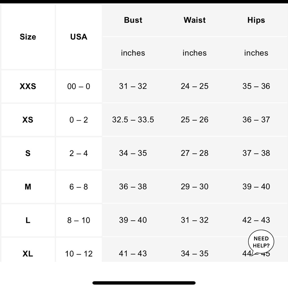
Task: Click the Bust column header
Action: point(133,20)
